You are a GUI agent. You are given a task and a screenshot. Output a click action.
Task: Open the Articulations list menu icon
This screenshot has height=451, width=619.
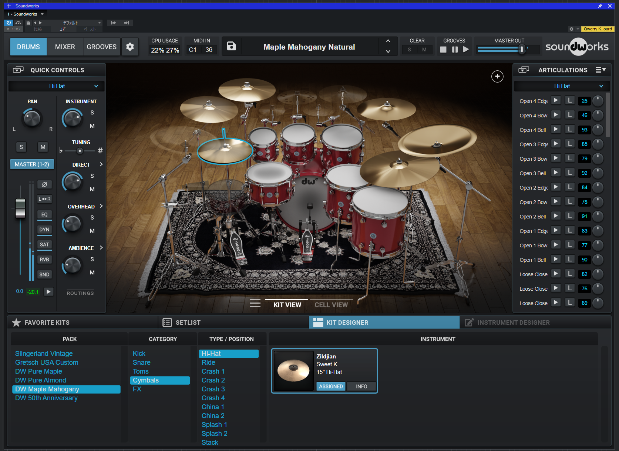601,70
